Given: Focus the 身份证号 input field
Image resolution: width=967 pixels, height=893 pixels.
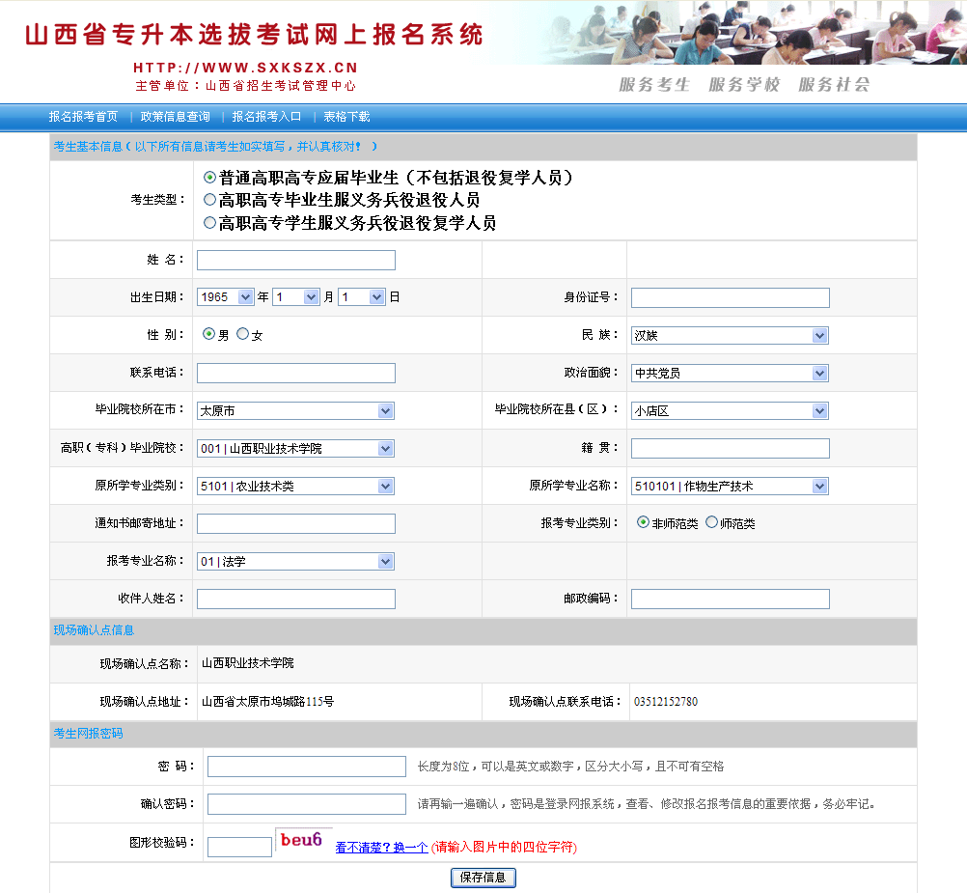Looking at the screenshot, I should click(x=730, y=297).
